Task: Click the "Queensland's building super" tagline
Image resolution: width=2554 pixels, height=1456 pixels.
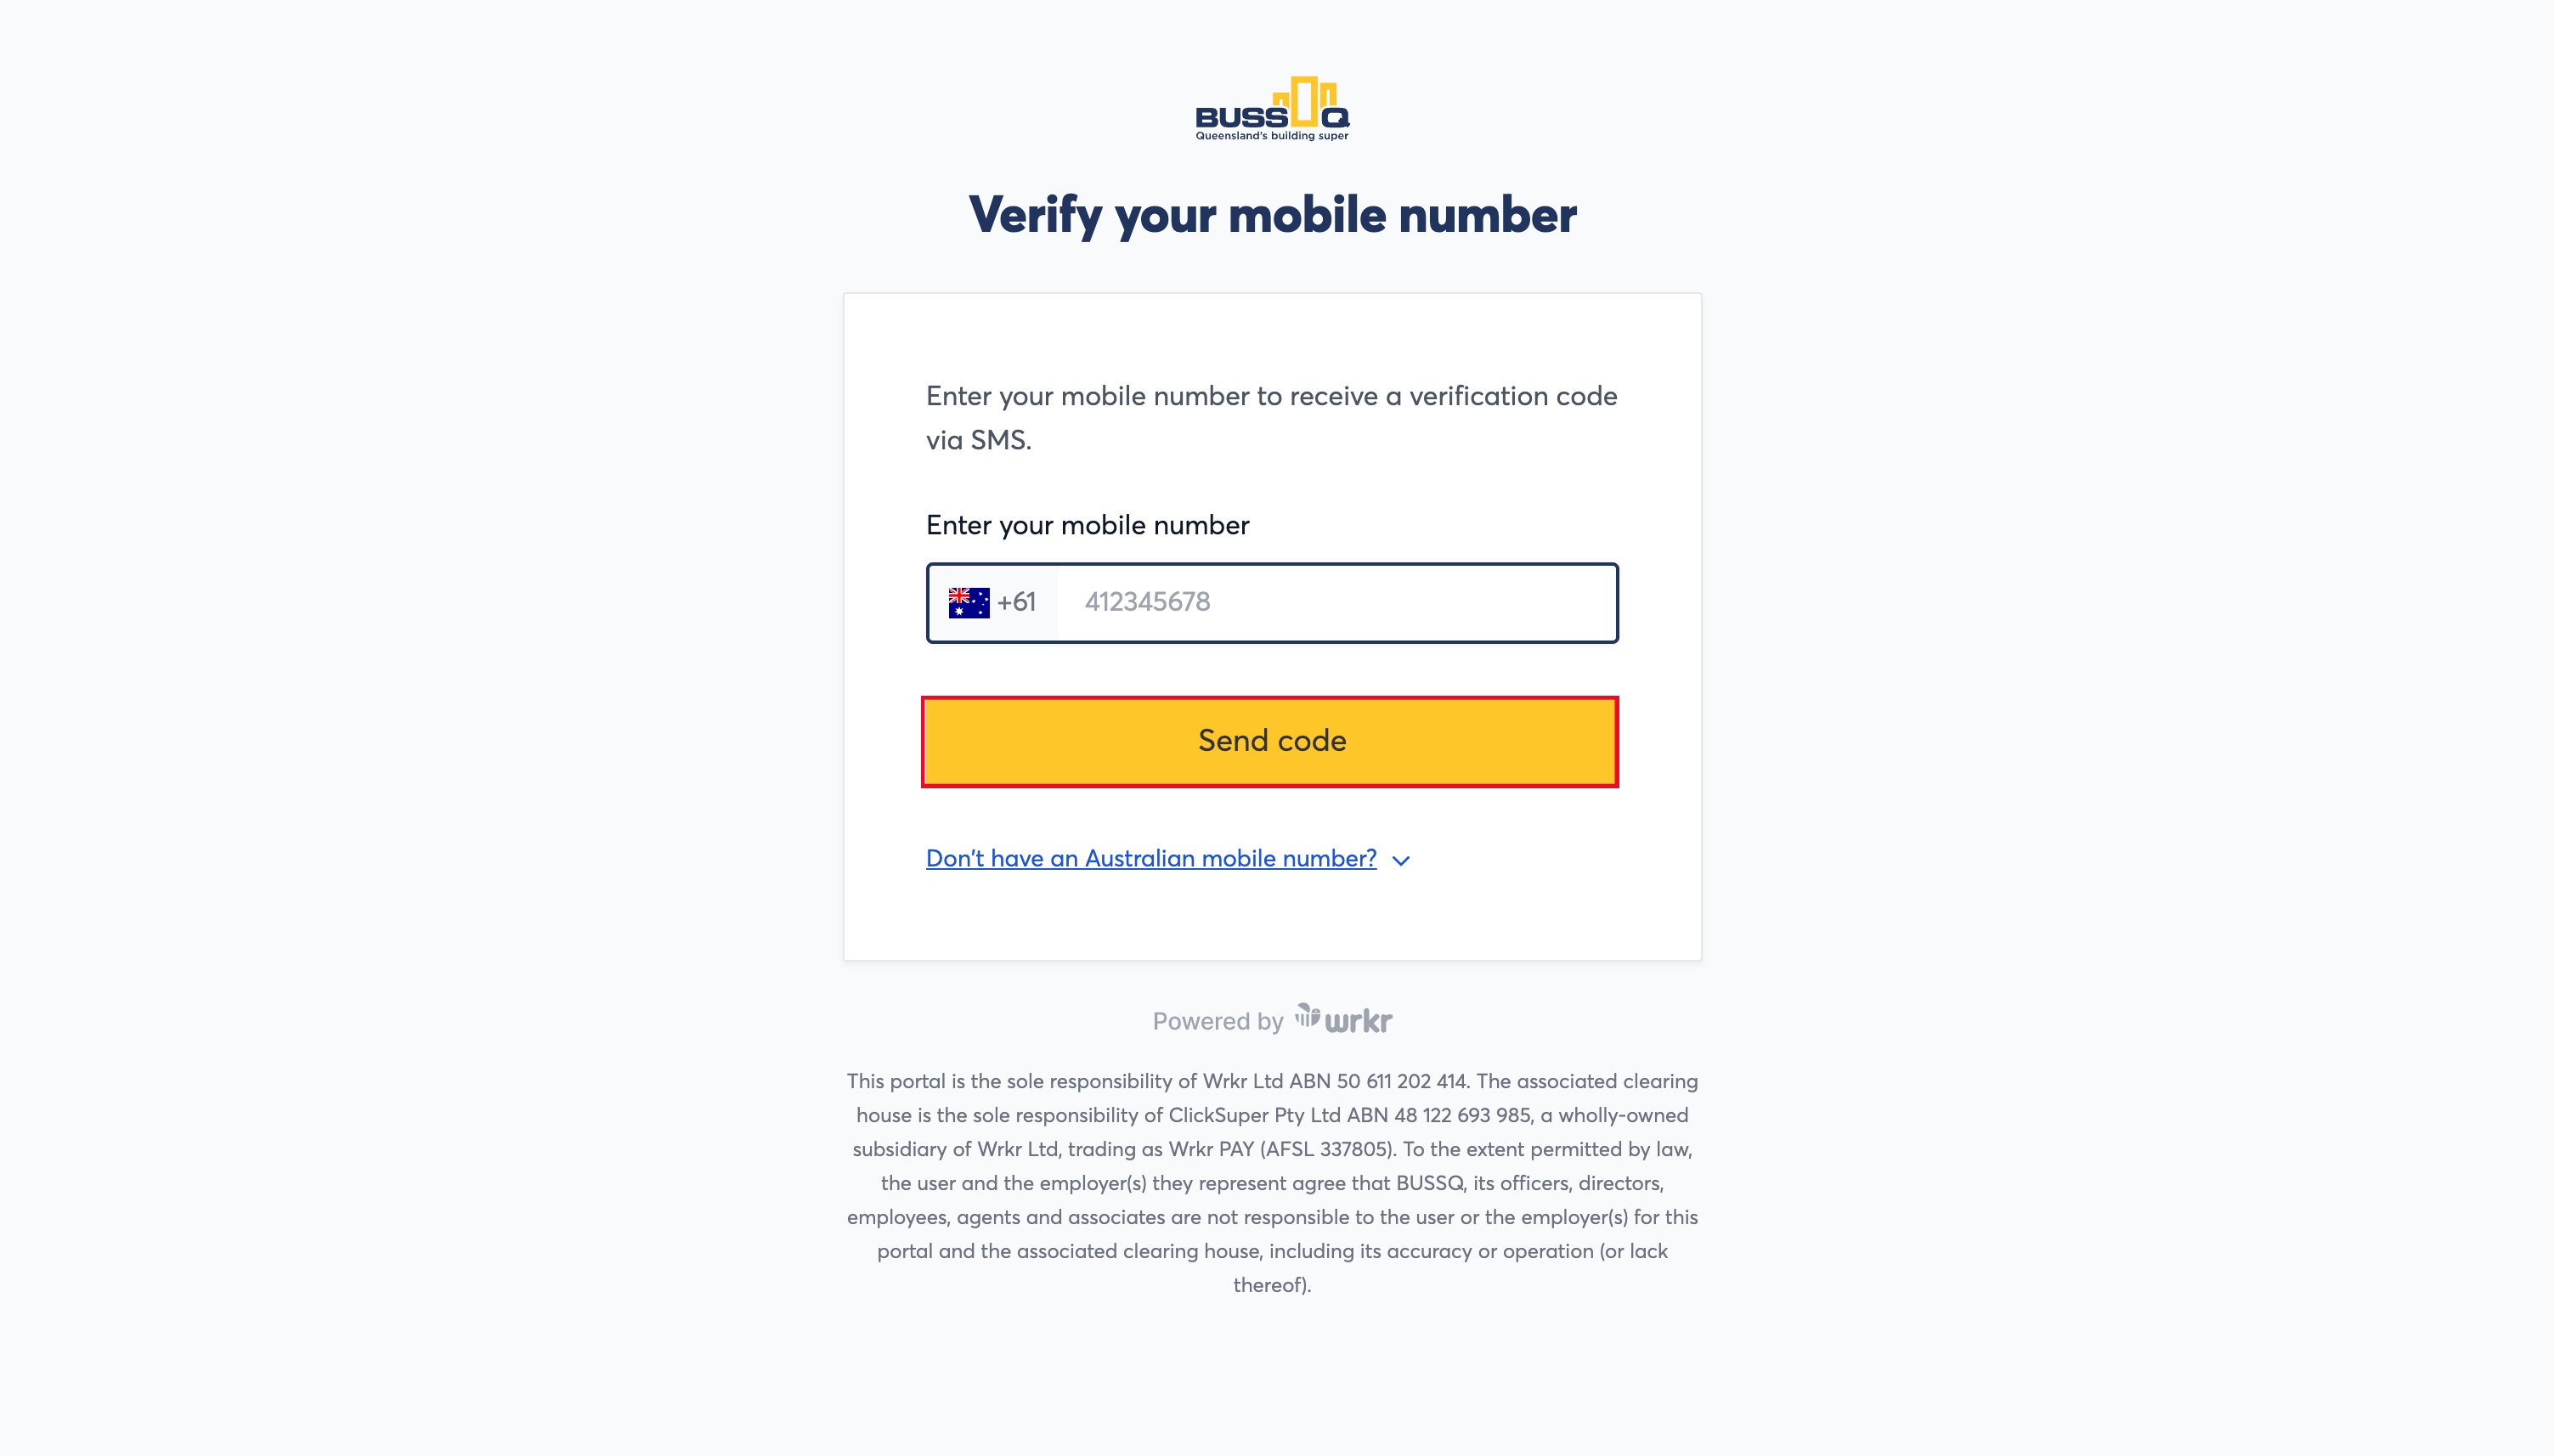Action: point(1272,136)
